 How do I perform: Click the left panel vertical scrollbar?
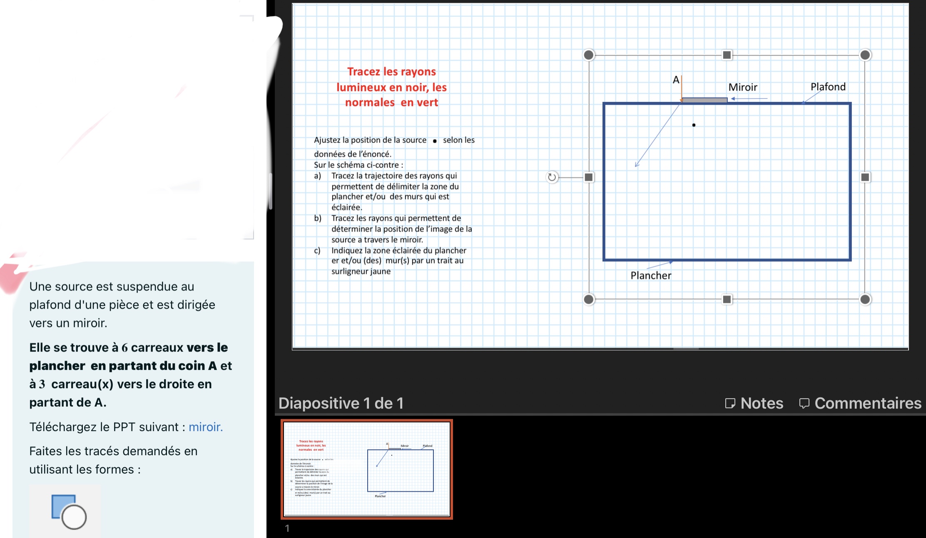coord(271,191)
